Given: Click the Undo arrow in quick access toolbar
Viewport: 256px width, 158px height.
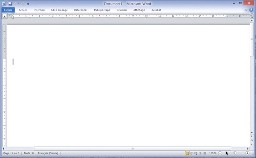Looking at the screenshot, I should tap(15, 4).
